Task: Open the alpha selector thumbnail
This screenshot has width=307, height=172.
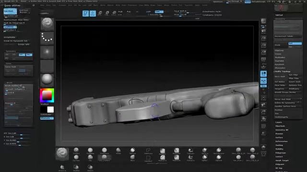Action: click(x=47, y=52)
